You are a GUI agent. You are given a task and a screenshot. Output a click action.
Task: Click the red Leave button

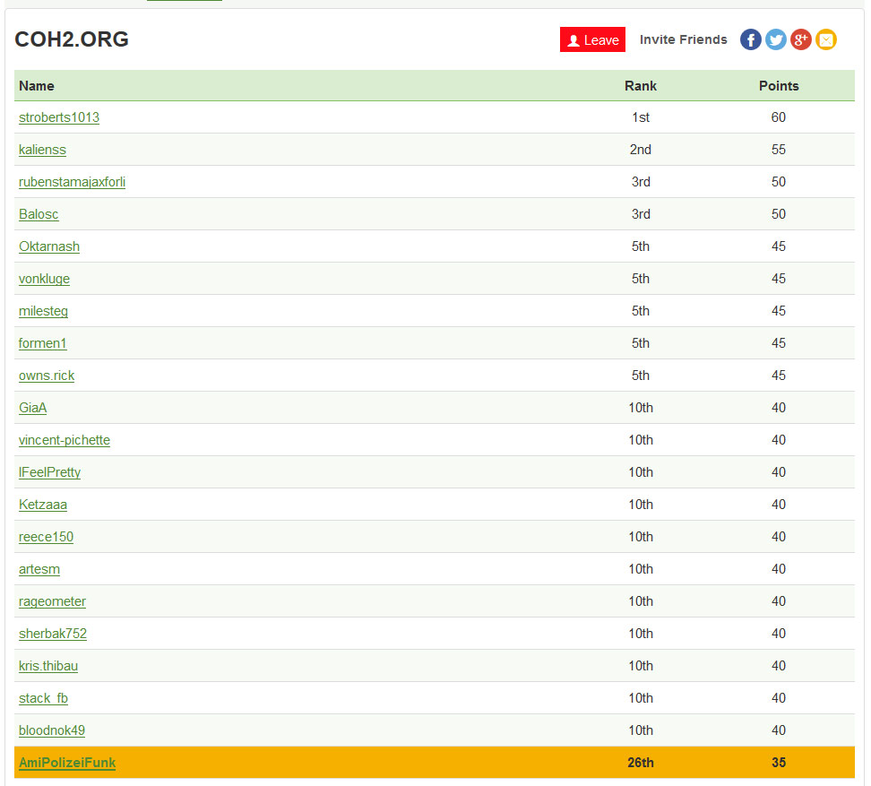pyautogui.click(x=592, y=39)
